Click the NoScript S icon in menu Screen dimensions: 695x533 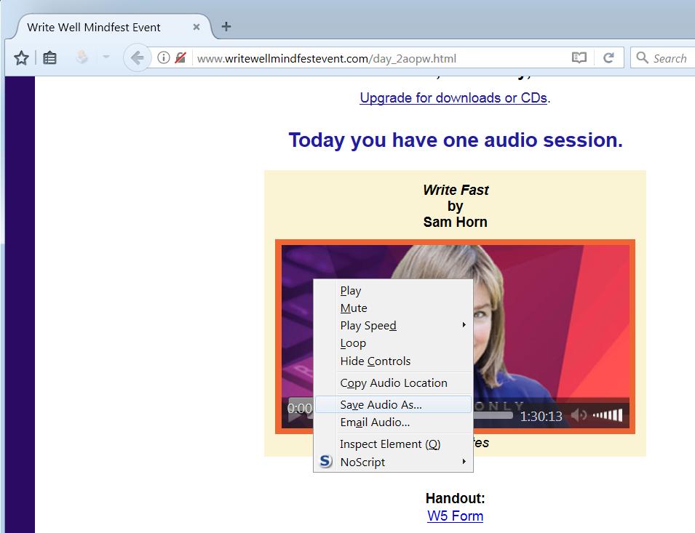click(x=326, y=461)
